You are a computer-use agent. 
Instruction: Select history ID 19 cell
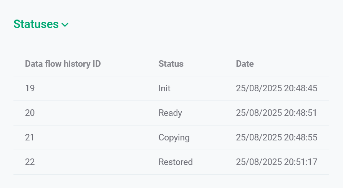point(30,88)
